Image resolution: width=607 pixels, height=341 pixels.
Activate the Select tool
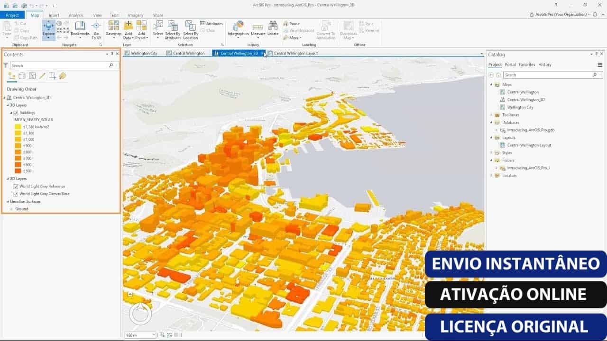point(158,30)
